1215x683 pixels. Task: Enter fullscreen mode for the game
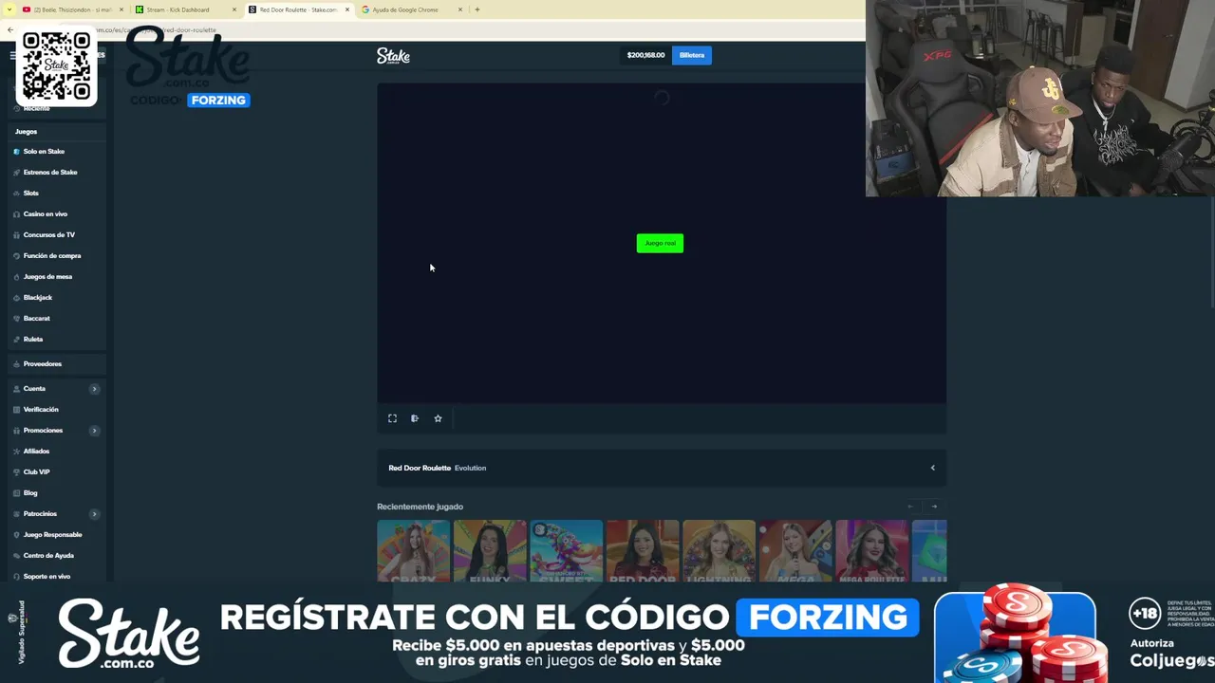pos(392,418)
